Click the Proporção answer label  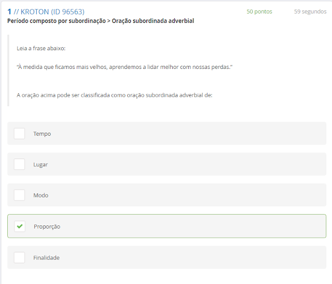pos(47,226)
